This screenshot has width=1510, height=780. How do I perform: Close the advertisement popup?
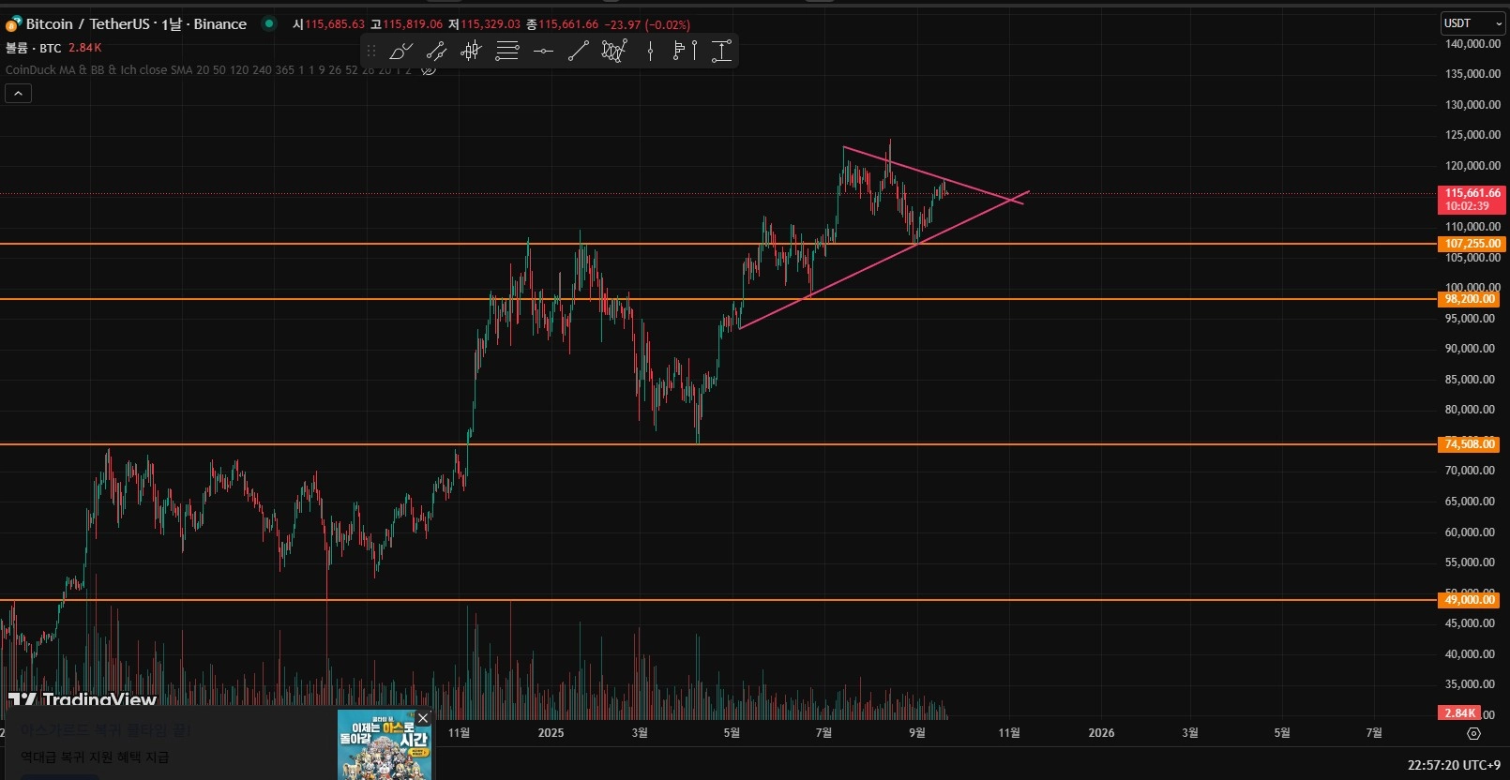[x=423, y=718]
